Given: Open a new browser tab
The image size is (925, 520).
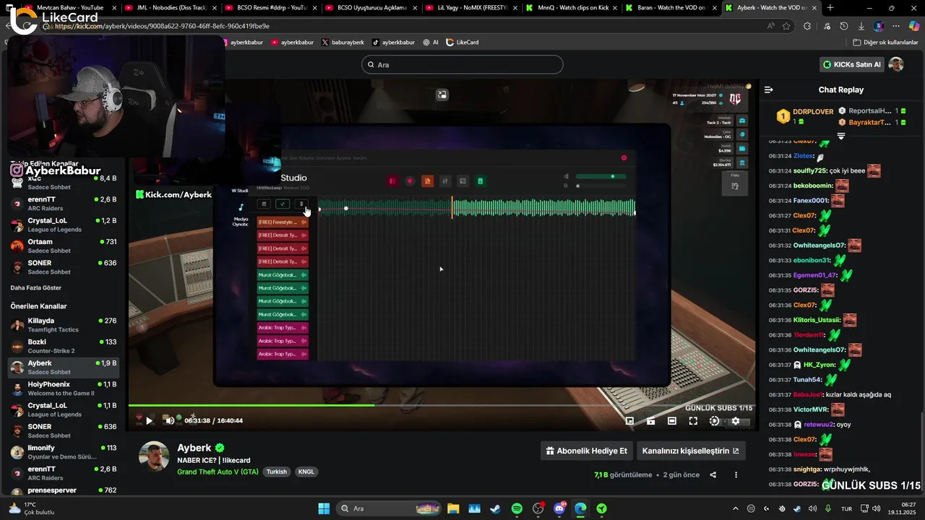Looking at the screenshot, I should (830, 8).
